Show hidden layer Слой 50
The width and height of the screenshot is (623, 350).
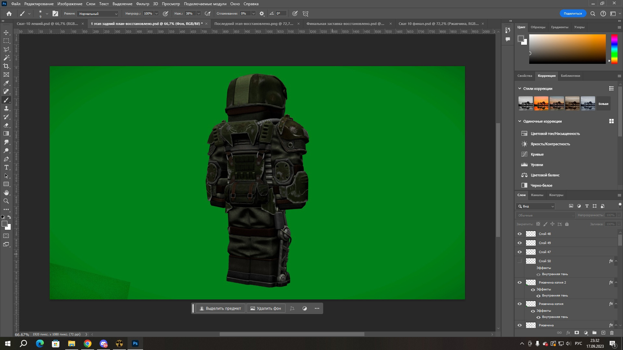519,261
